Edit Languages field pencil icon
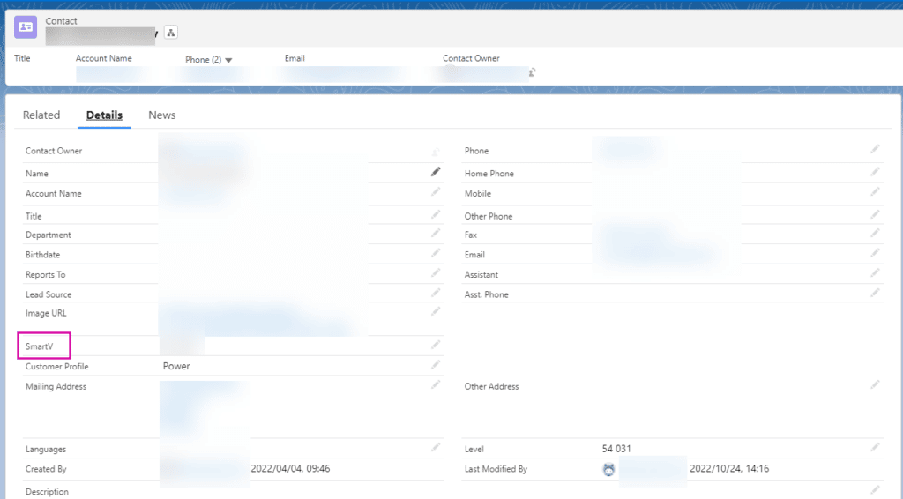 [x=436, y=448]
